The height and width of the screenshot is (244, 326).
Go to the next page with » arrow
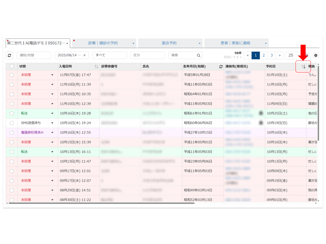(280, 55)
